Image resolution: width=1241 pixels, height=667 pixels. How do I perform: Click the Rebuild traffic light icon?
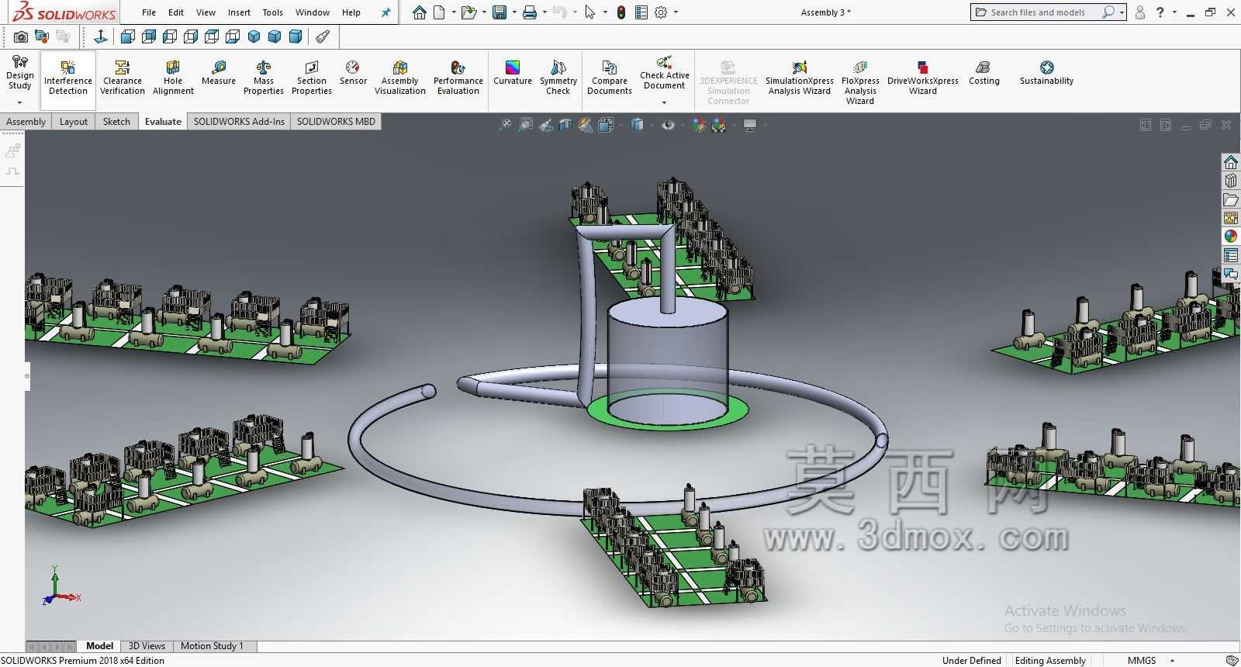(620, 12)
